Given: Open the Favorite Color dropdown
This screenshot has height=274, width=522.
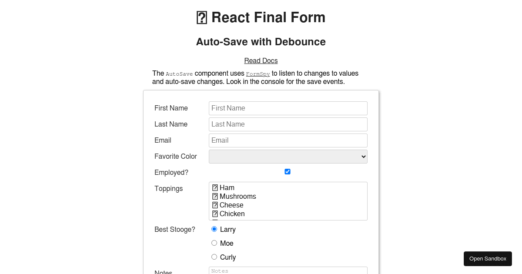Looking at the screenshot, I should [x=288, y=156].
